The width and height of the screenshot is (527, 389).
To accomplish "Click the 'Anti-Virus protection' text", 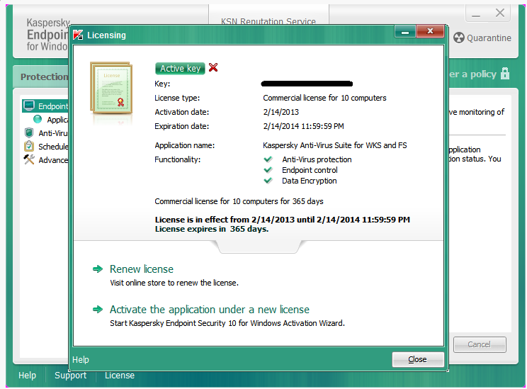I will (x=317, y=159).
